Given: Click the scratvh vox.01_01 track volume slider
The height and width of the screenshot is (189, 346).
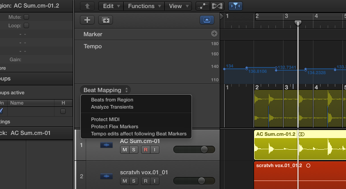Looking at the screenshot, I should click(x=194, y=181).
